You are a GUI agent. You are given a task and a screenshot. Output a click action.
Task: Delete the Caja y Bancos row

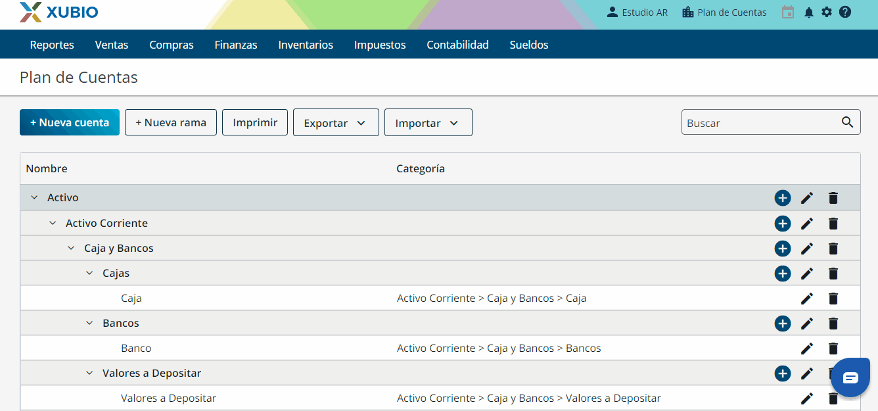tap(833, 249)
